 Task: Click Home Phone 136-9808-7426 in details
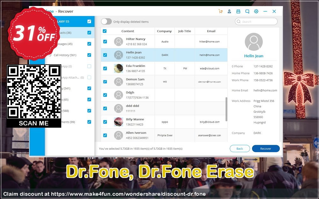(263, 73)
